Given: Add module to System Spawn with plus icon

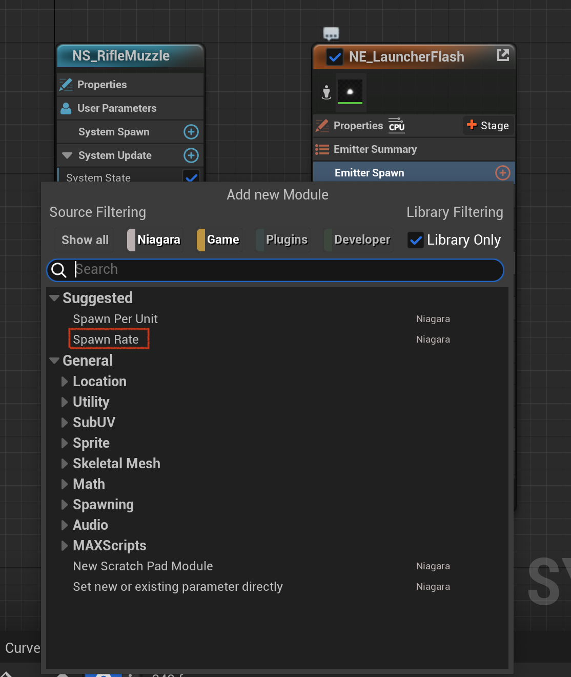Looking at the screenshot, I should 191,132.
